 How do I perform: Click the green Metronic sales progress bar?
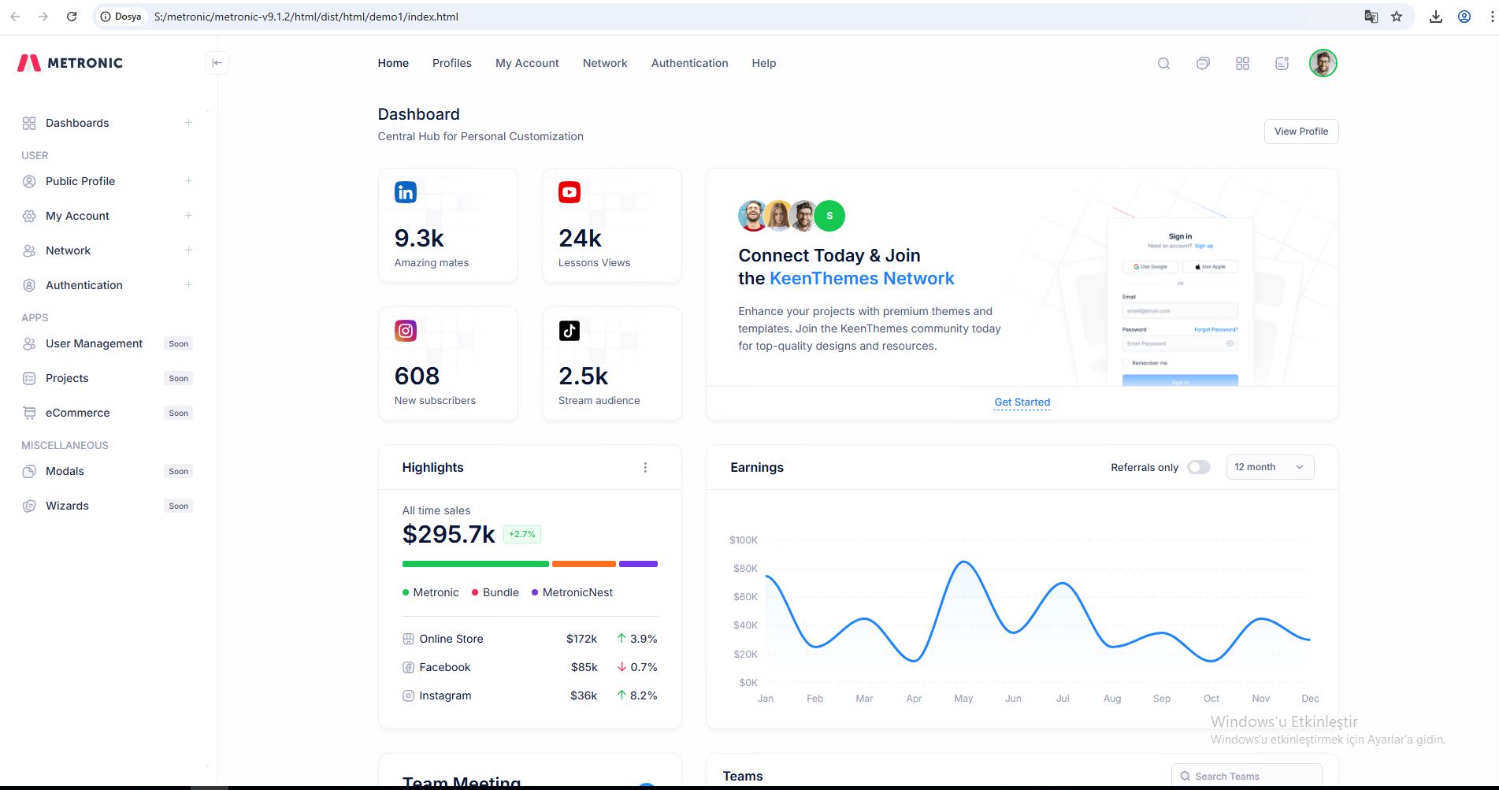point(475,564)
